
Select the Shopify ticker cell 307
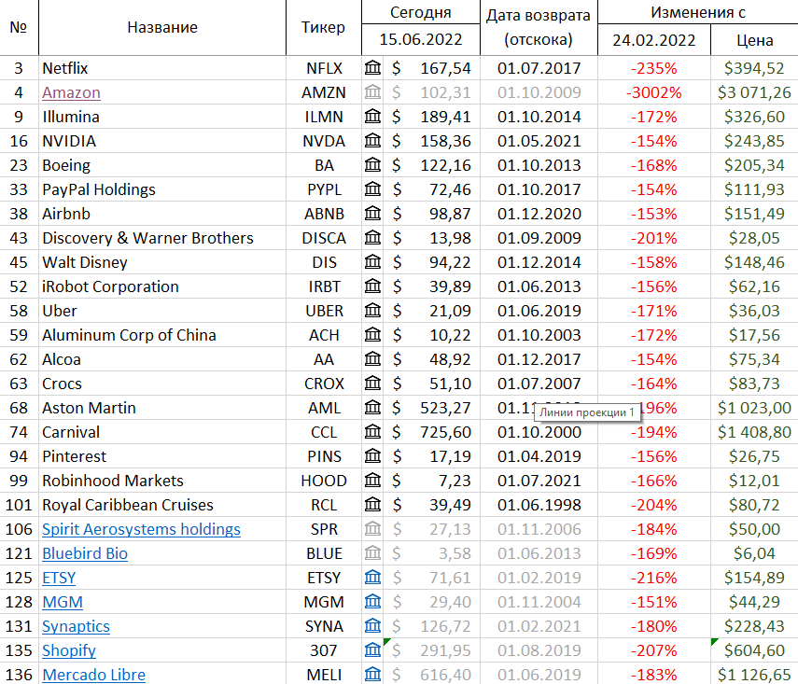click(x=324, y=650)
